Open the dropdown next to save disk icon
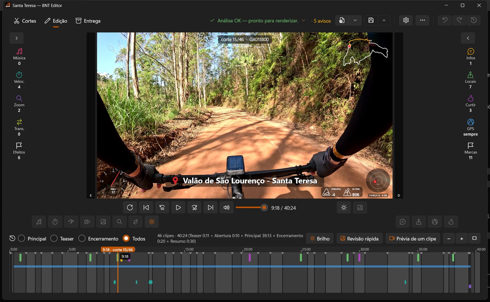The height and width of the screenshot is (302, 490). (384, 20)
